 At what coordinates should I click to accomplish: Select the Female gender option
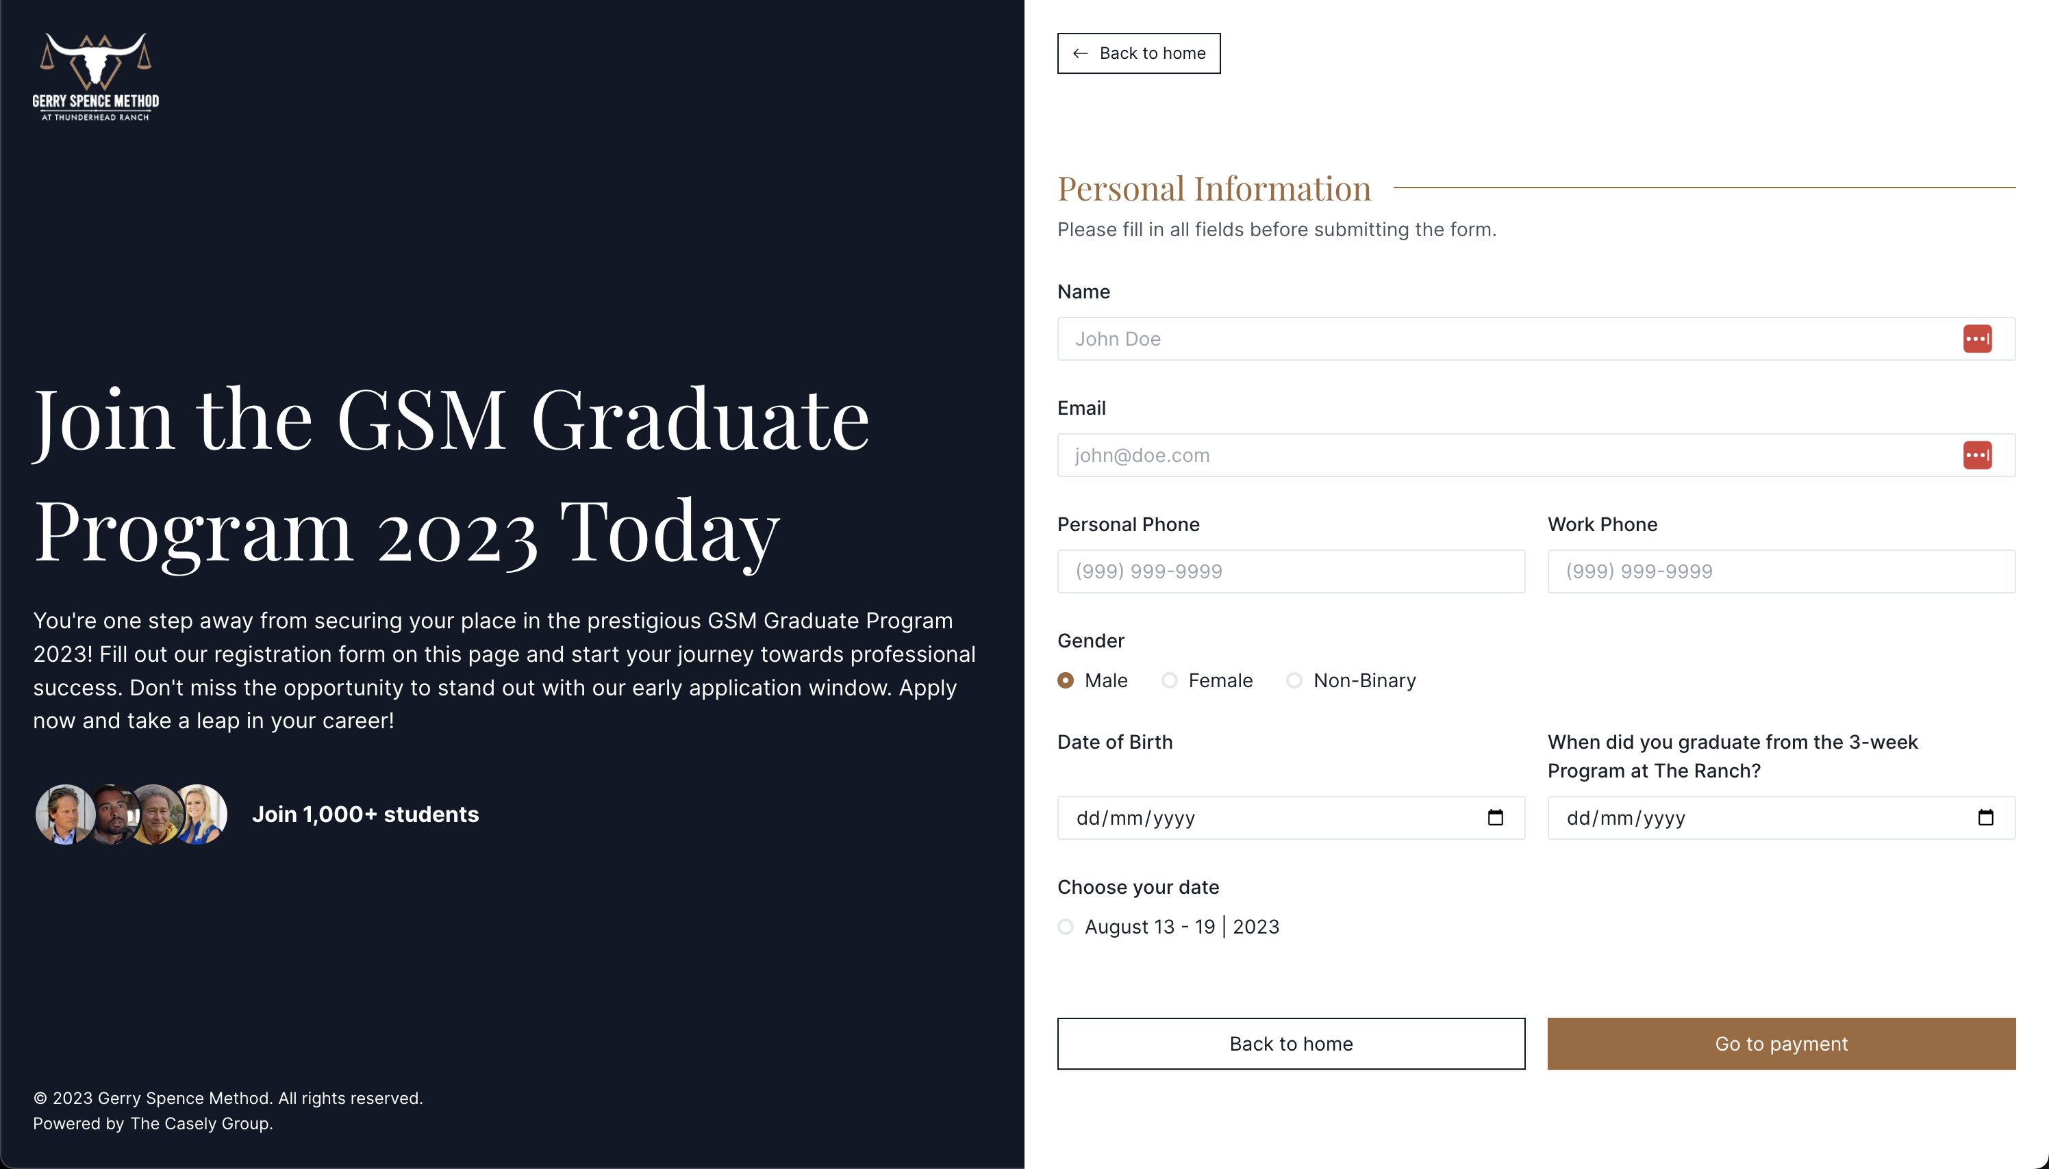coord(1170,681)
